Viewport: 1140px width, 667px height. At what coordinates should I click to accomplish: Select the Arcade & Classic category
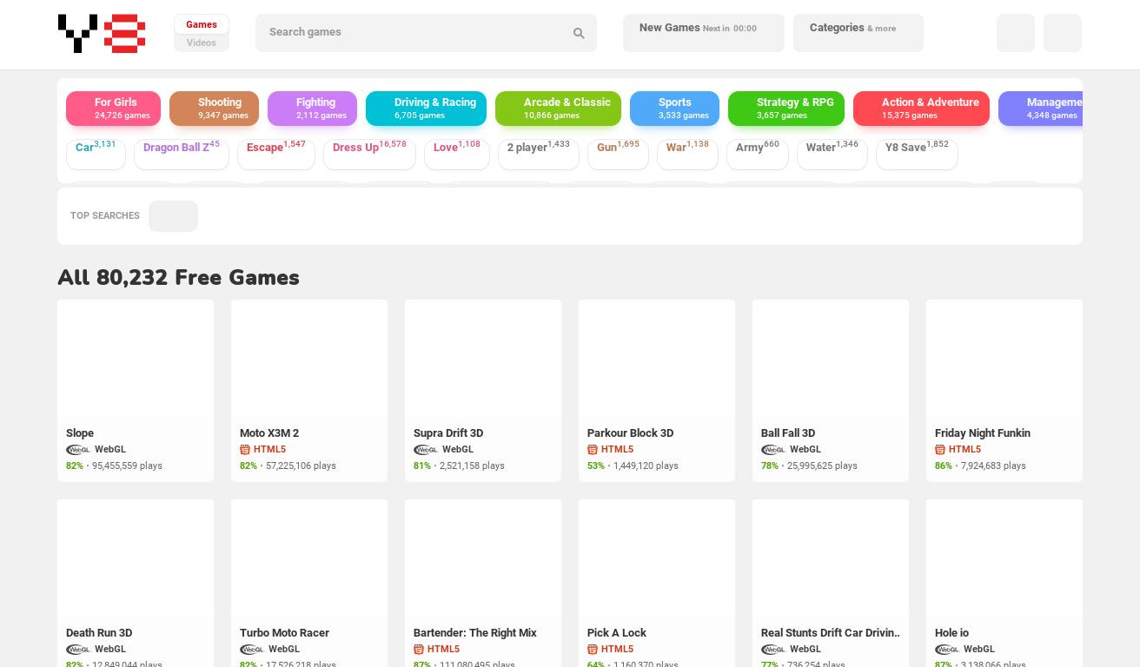click(558, 109)
